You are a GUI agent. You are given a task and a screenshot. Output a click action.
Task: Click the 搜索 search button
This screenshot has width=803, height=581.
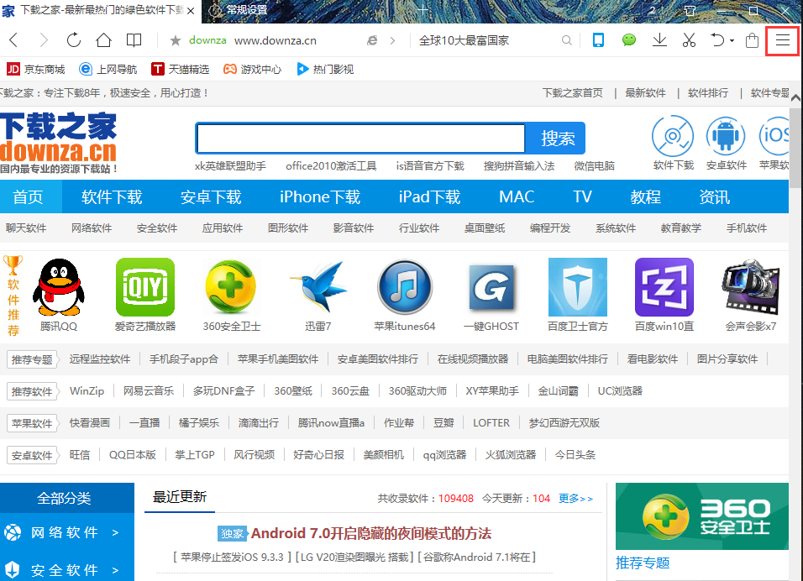[559, 137]
